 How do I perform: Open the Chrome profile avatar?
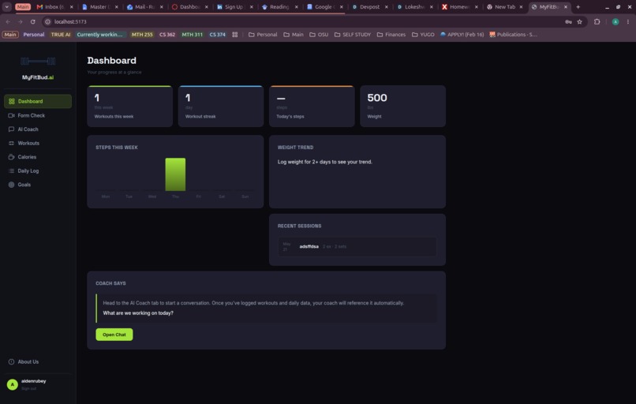615,22
